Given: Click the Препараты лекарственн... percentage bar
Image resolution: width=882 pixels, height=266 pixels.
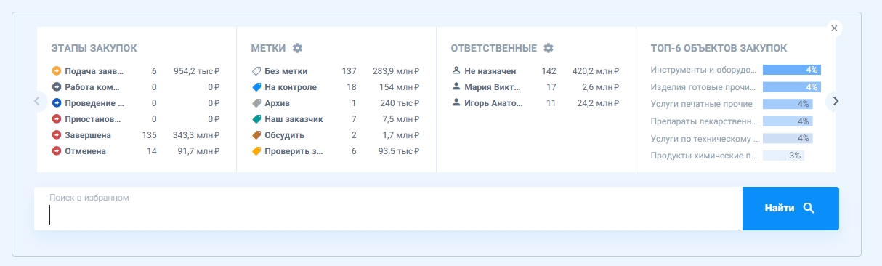Looking at the screenshot, I should tap(788, 121).
